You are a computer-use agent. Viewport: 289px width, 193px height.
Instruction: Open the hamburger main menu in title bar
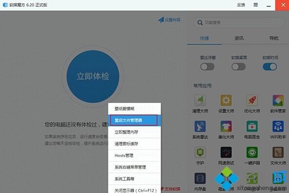[x=256, y=5]
